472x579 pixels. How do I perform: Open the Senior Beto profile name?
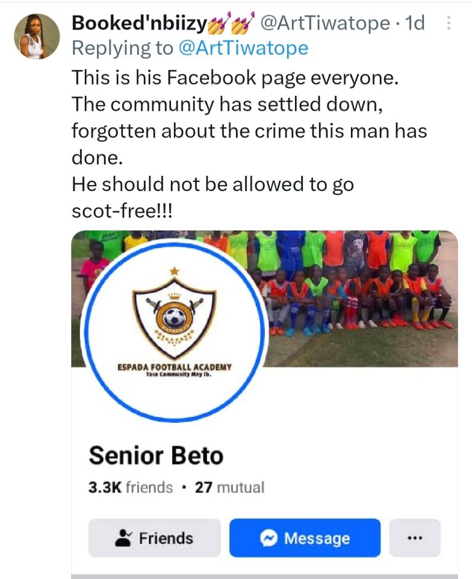tap(156, 455)
